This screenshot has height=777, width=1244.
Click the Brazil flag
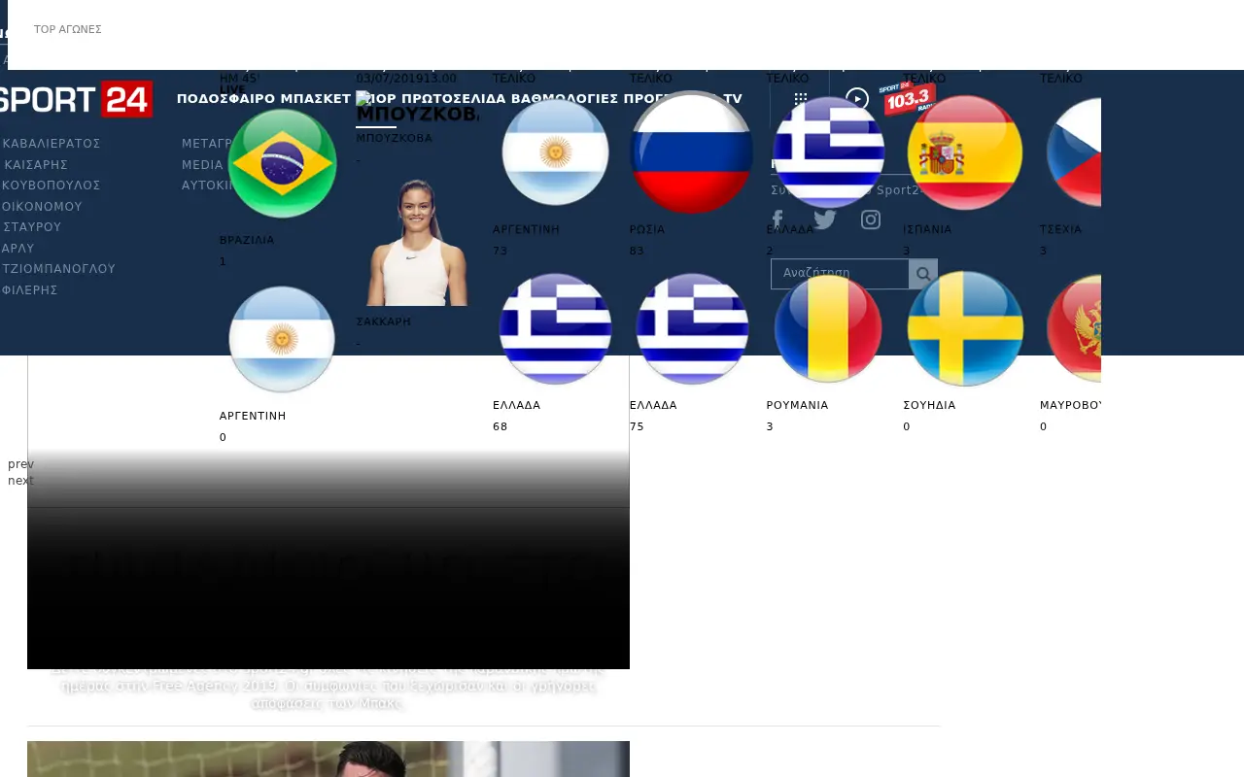[x=282, y=163]
